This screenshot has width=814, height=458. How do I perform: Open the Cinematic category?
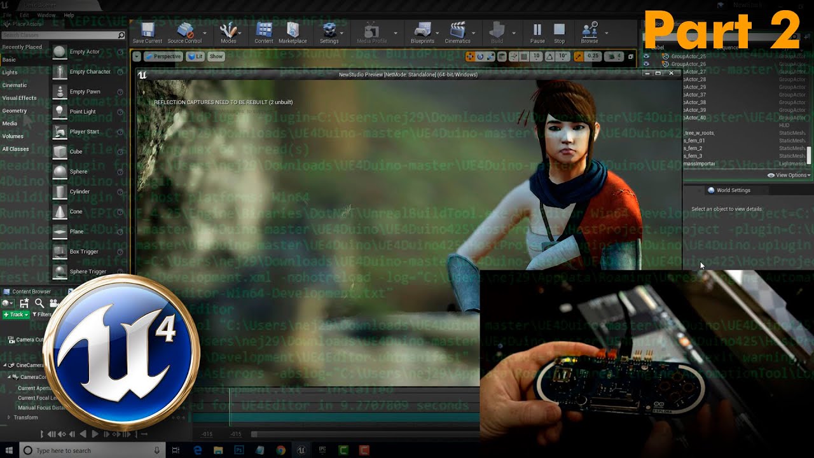pos(15,85)
